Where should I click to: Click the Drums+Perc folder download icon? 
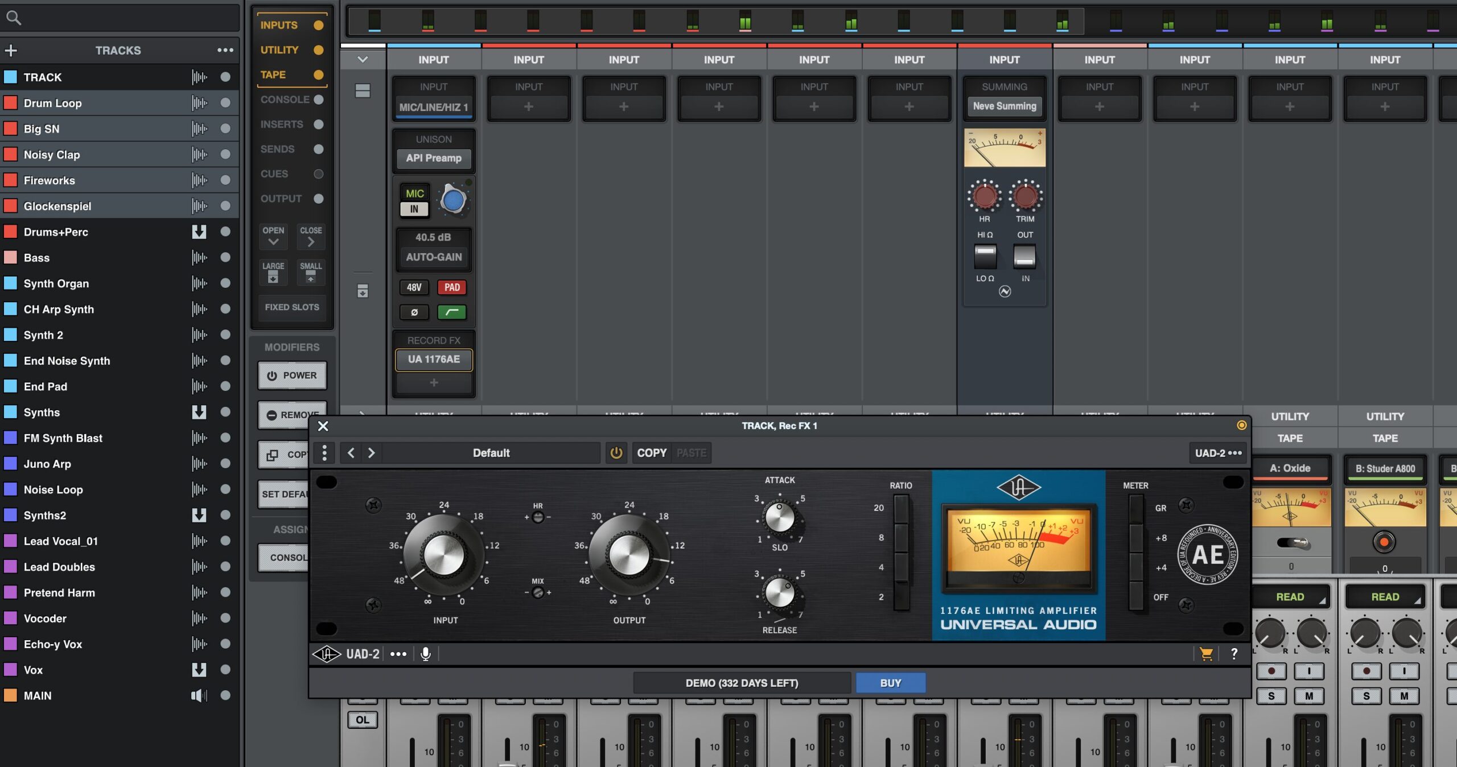(x=199, y=232)
